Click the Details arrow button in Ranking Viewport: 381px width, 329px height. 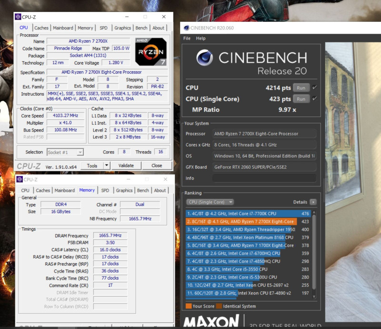pyautogui.click(x=313, y=202)
